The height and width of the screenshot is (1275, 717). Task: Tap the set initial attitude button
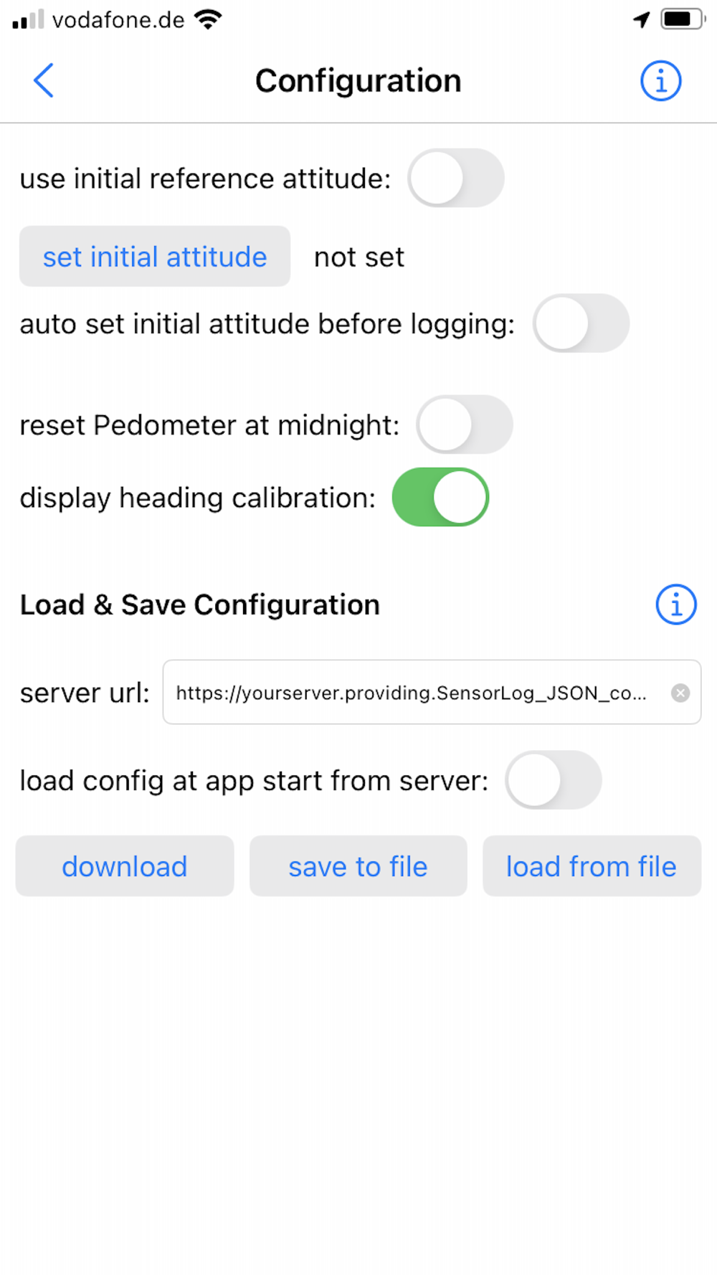click(x=155, y=257)
